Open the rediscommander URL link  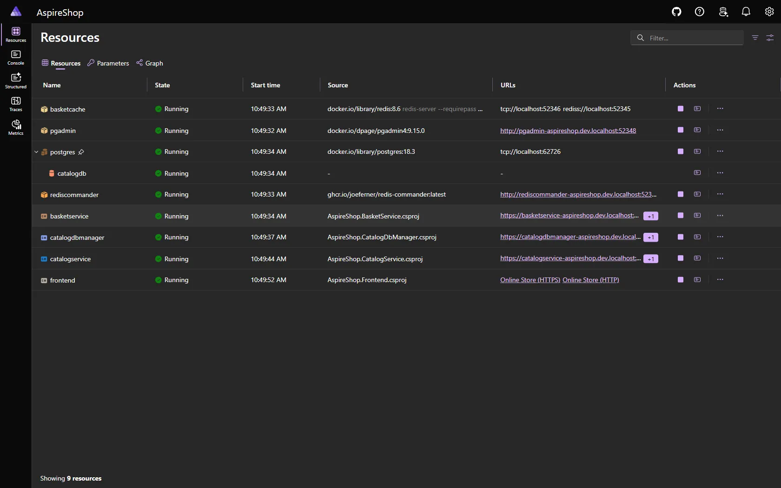578,194
